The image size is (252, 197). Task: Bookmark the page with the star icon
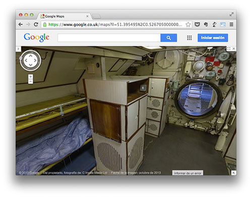(x=188, y=25)
